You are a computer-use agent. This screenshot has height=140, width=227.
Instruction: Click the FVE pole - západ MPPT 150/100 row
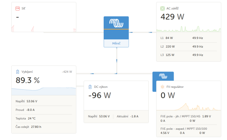pyautogui.click(x=189, y=131)
